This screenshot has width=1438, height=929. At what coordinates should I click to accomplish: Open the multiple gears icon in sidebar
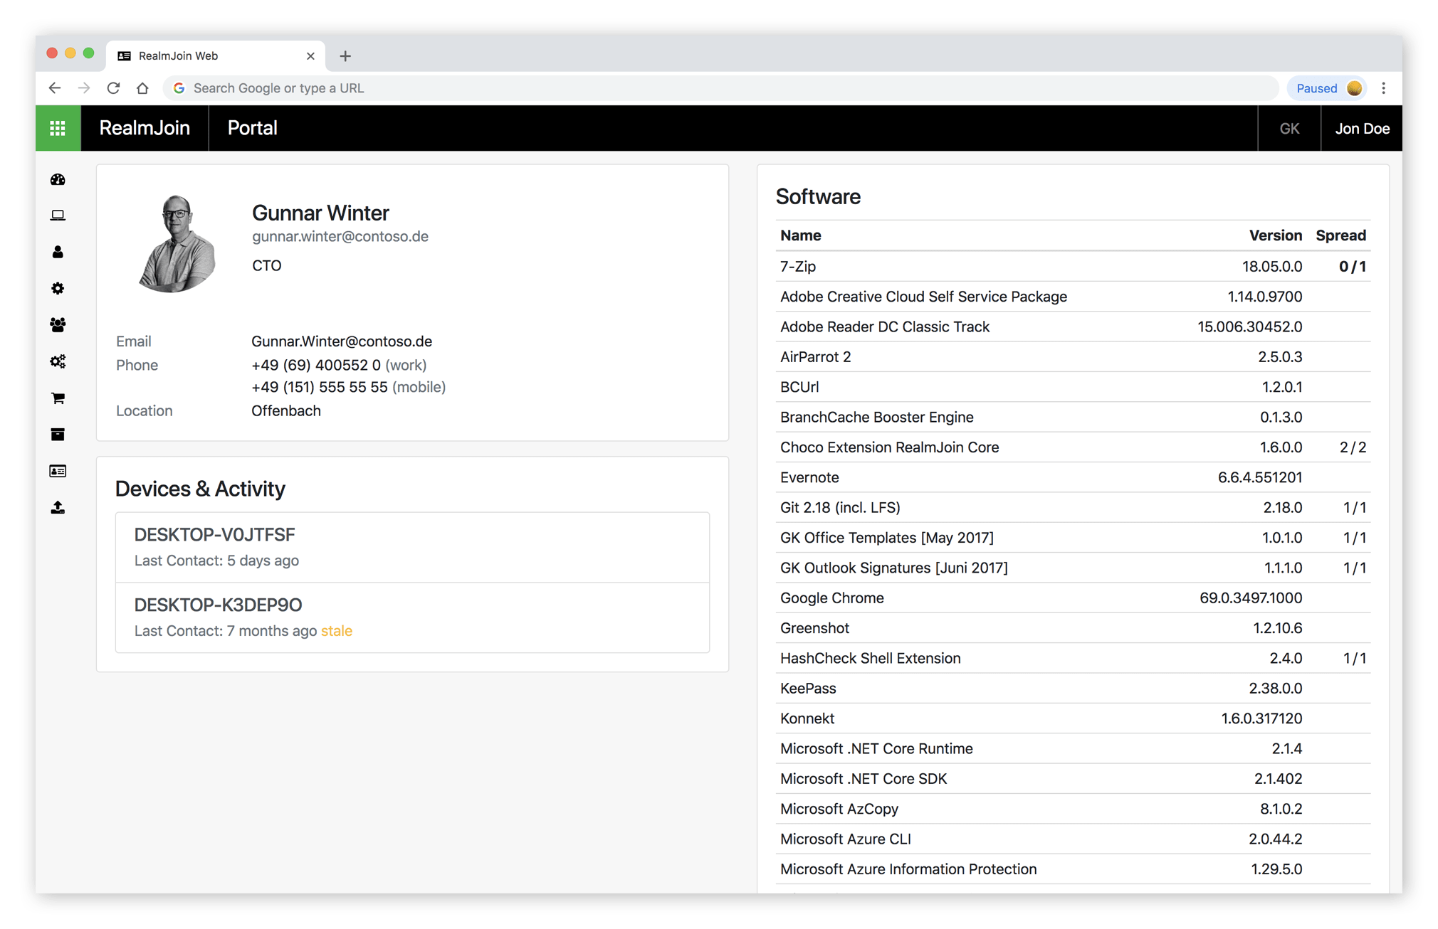[58, 361]
